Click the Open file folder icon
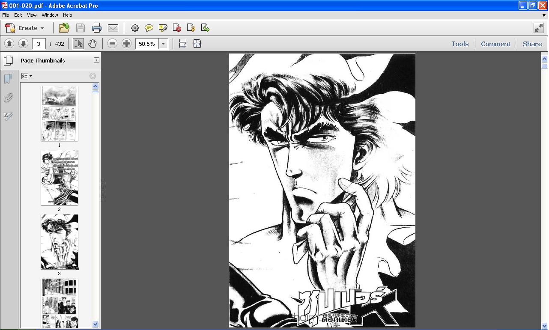Screen dimensions: 549x330 pyautogui.click(x=64, y=28)
